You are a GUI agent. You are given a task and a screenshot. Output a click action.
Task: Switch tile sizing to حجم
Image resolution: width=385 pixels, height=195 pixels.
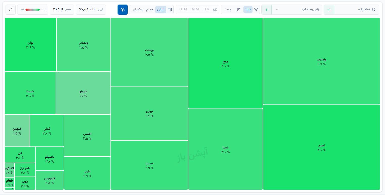pyautogui.click(x=150, y=10)
